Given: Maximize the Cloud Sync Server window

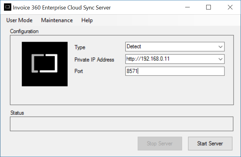Looking at the screenshot, I should [208, 7].
